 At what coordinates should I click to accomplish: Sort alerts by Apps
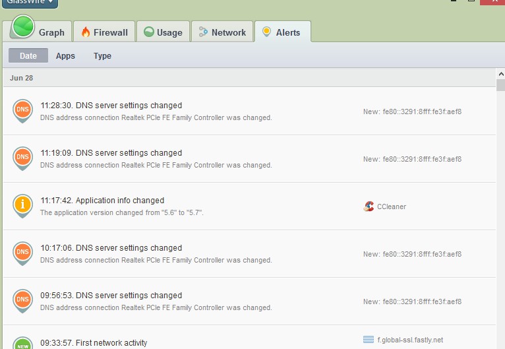[x=65, y=56]
